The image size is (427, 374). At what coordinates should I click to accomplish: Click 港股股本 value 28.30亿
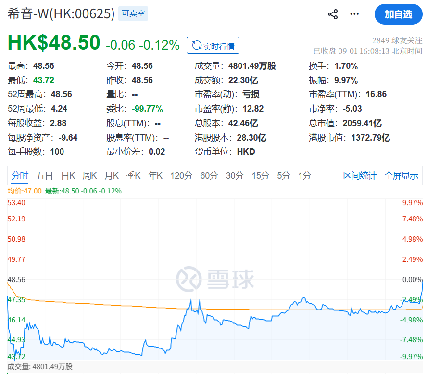(251, 138)
